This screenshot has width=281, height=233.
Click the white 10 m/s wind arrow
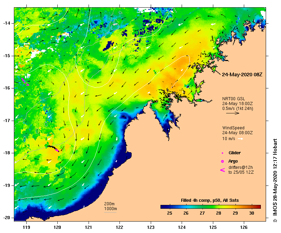click(x=240, y=139)
